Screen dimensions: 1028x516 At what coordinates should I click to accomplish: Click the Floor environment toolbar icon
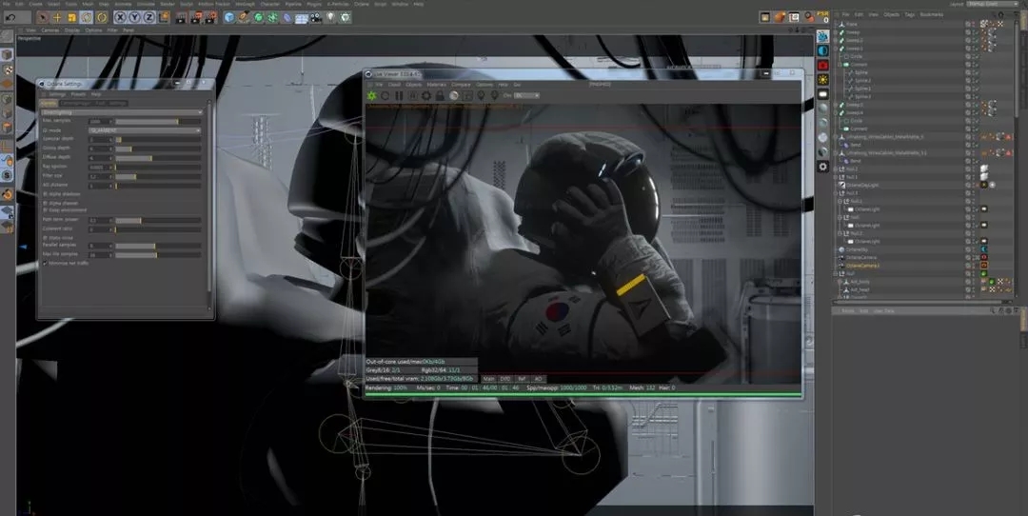click(302, 18)
